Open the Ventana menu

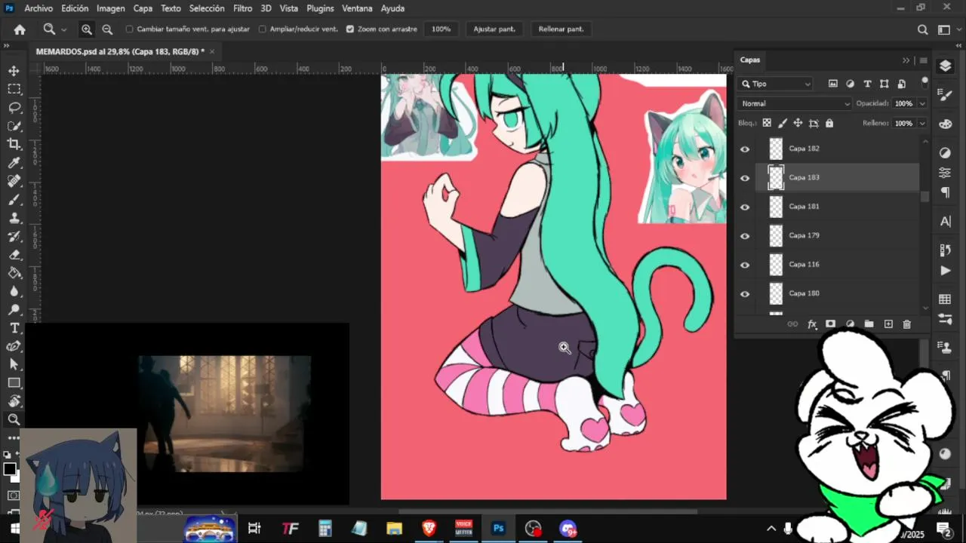[x=357, y=8]
